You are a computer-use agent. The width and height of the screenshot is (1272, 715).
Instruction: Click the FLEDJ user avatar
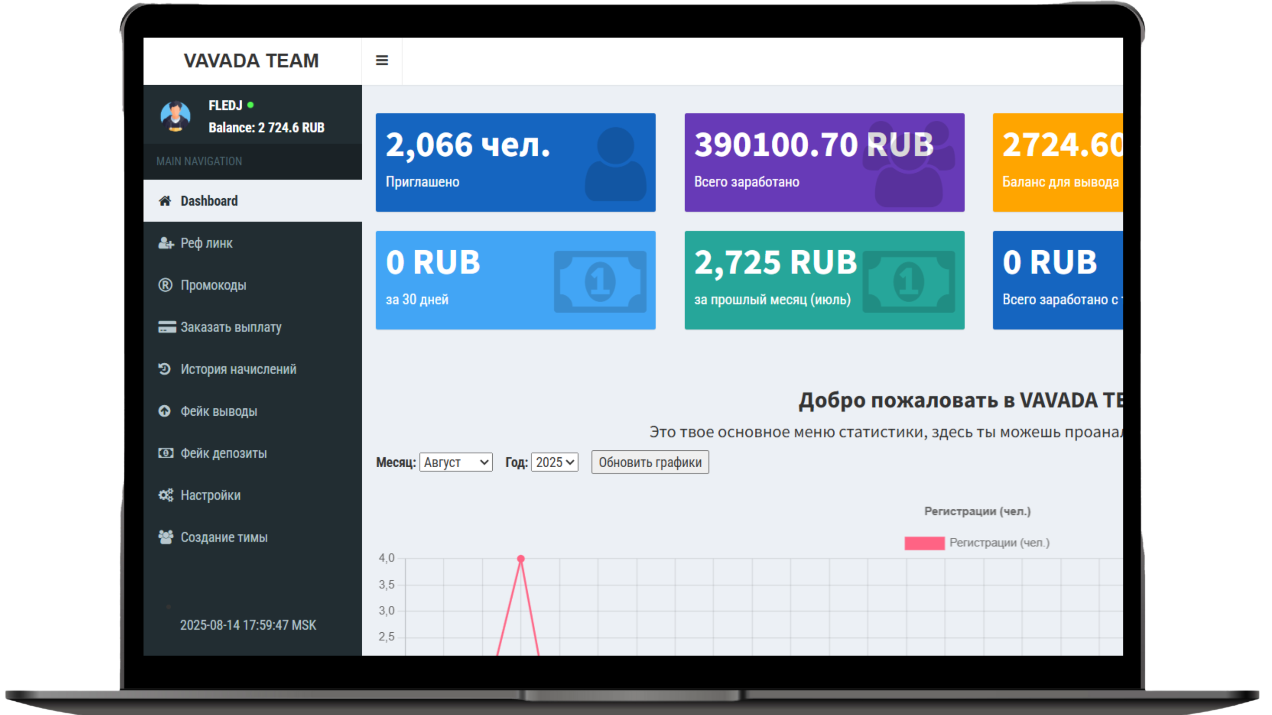click(175, 116)
